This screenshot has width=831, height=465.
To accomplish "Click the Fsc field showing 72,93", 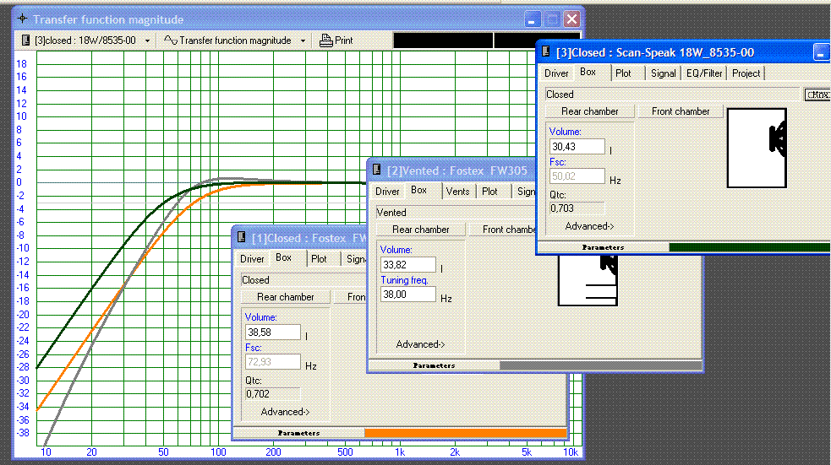I will [273, 362].
